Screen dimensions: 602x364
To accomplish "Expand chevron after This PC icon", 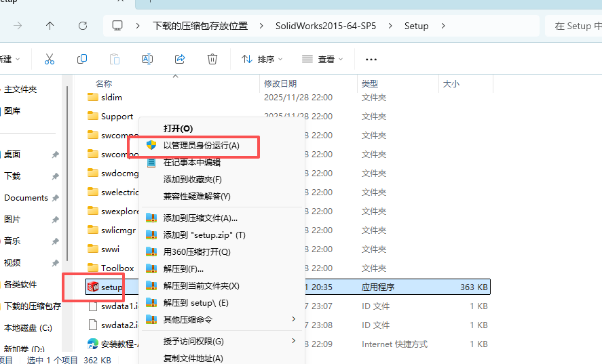I will [x=138, y=26].
